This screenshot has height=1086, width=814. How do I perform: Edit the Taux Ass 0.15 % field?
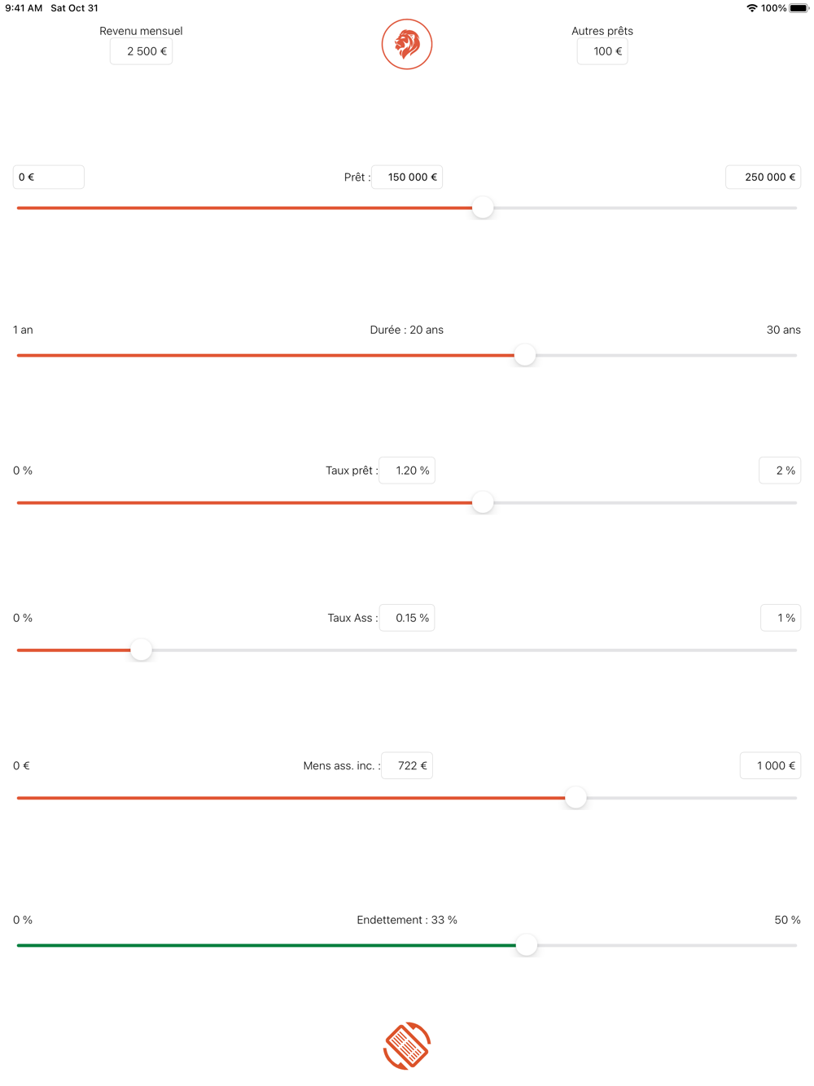(x=407, y=618)
